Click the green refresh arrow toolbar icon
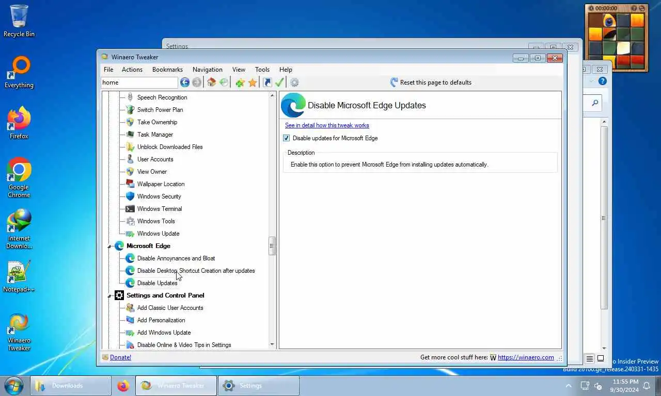This screenshot has height=396, width=661. pyautogui.click(x=224, y=82)
